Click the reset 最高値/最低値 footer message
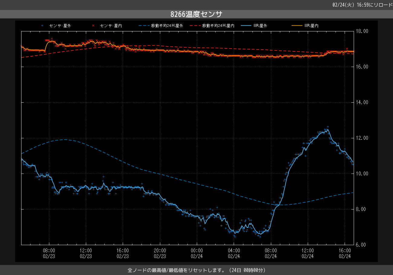This screenshot has width=393, height=275. (x=197, y=270)
